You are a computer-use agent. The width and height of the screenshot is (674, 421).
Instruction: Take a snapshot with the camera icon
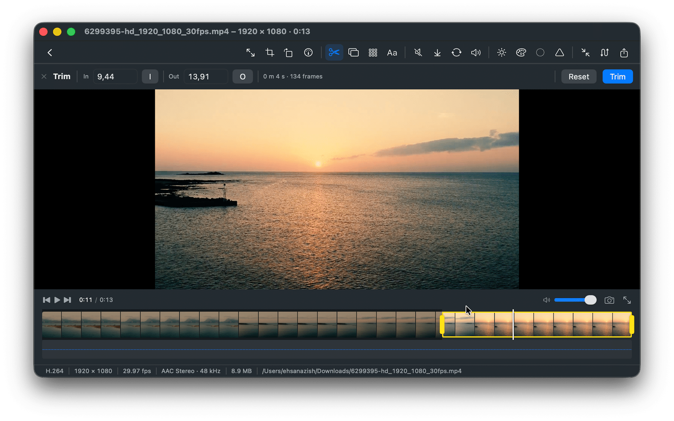tap(609, 300)
